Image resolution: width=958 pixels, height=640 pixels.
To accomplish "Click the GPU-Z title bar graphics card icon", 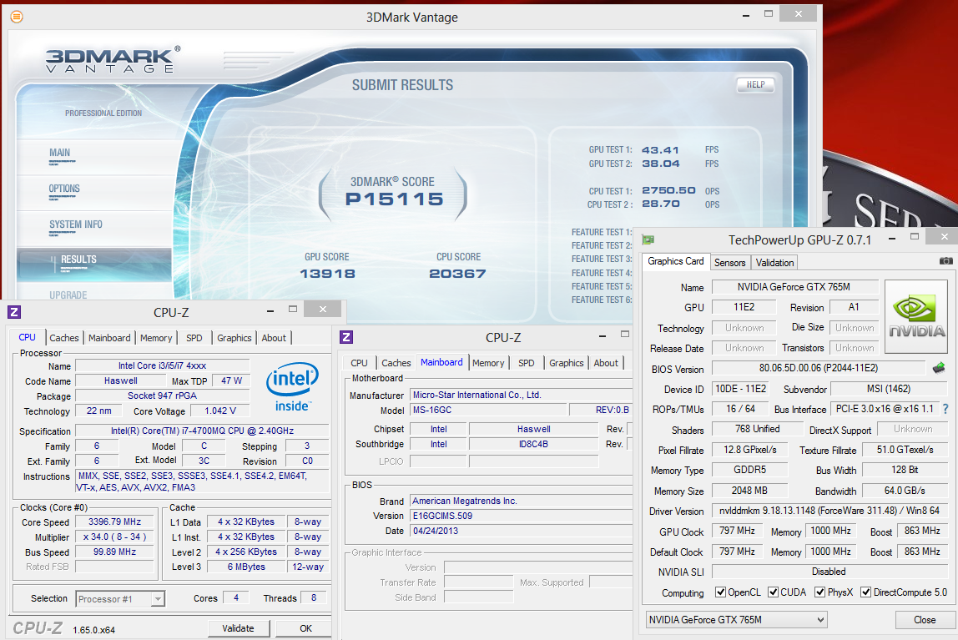I will tap(648, 239).
